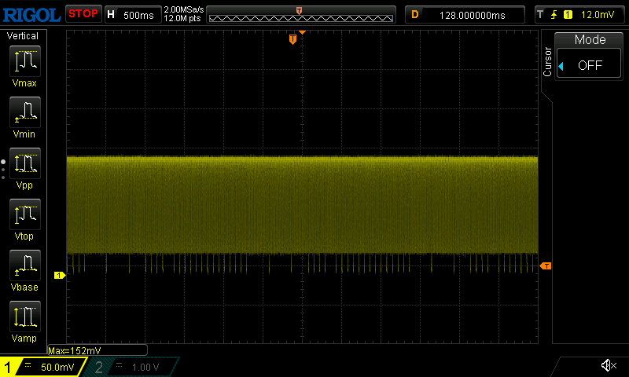
Task: Click the trigger level 12.0mV readout
Action: pyautogui.click(x=598, y=15)
